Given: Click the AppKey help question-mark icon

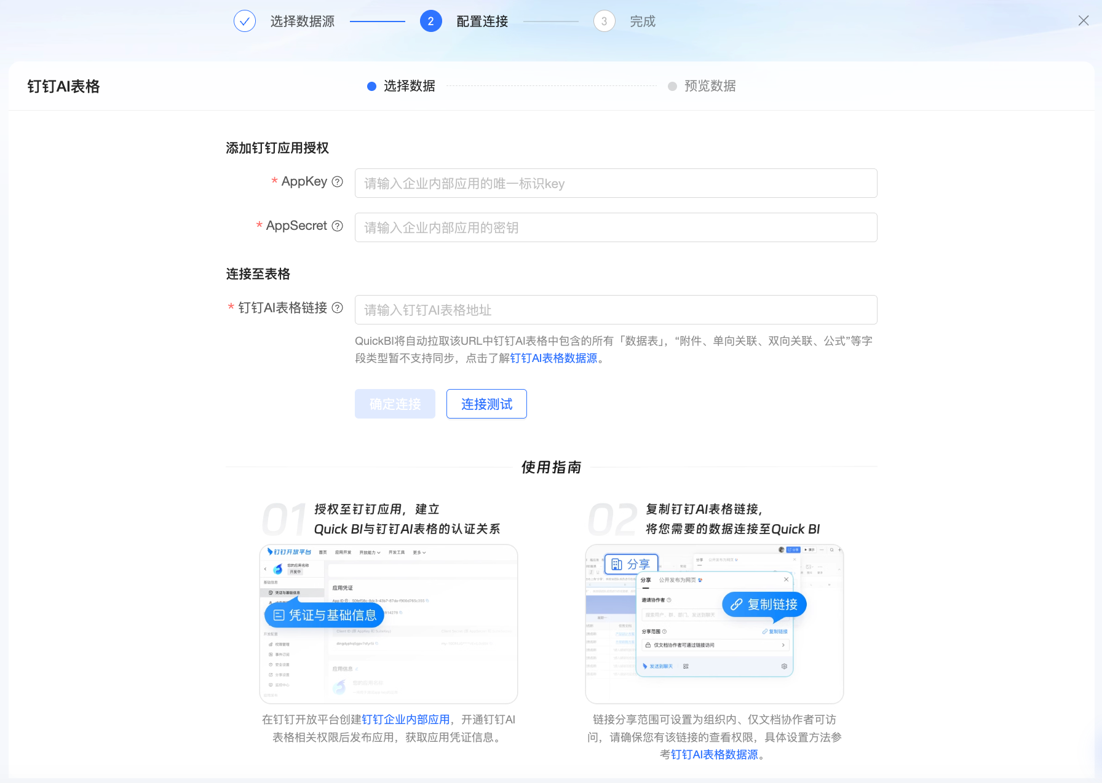Looking at the screenshot, I should [337, 182].
